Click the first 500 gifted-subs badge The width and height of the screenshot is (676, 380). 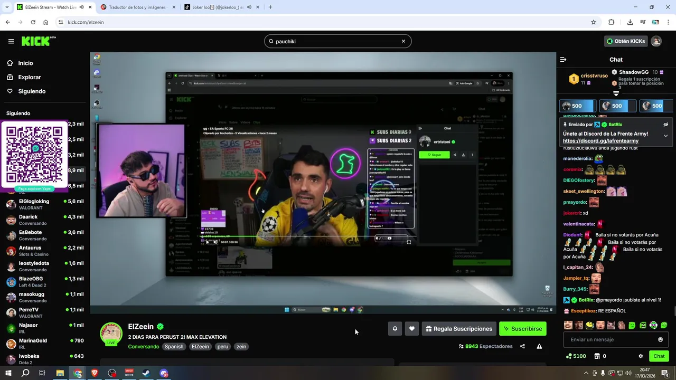coord(577,106)
